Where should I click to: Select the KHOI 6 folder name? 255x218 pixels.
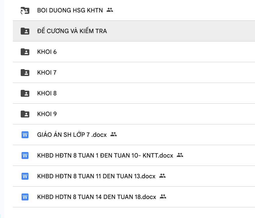coord(47,52)
